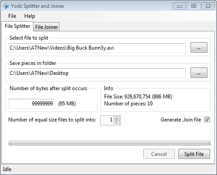The height and width of the screenshot is (175, 217).
Task: Browse for file to split
Action: 199,47
